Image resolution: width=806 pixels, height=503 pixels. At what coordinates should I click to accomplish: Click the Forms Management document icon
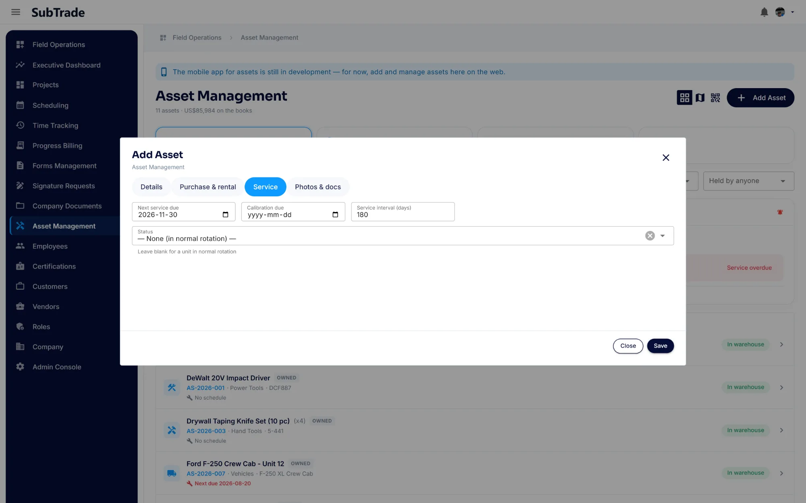pos(20,165)
